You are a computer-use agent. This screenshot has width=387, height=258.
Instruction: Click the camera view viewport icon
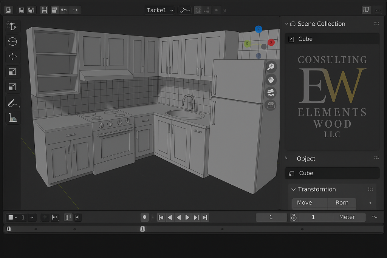[x=271, y=93]
